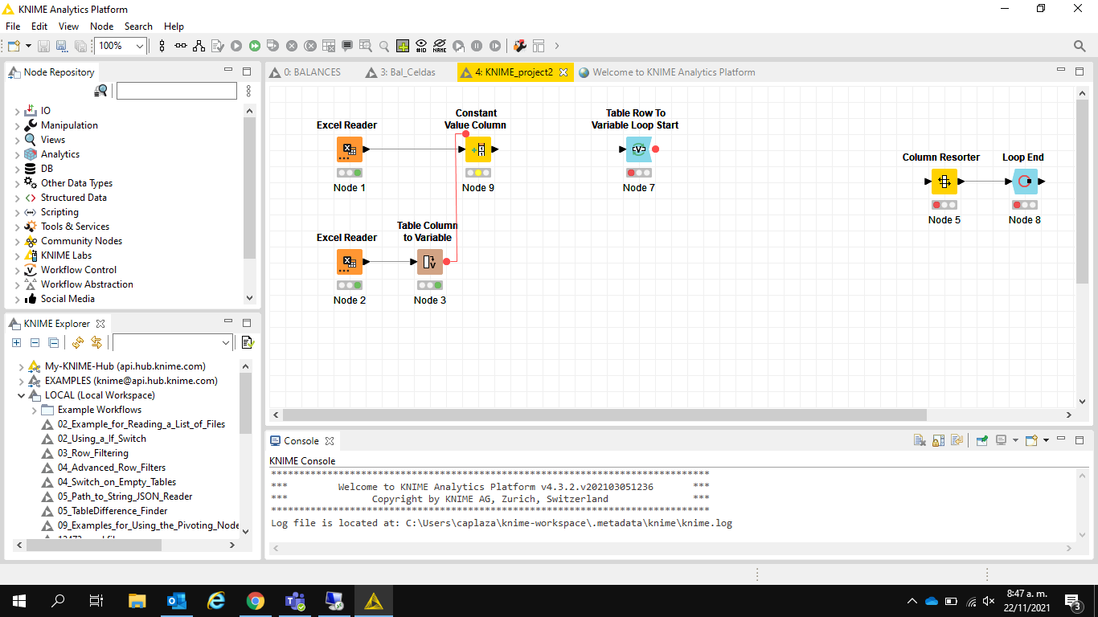Select Column Resorter Node 5 icon
The width and height of the screenshot is (1098, 617).
(x=944, y=182)
